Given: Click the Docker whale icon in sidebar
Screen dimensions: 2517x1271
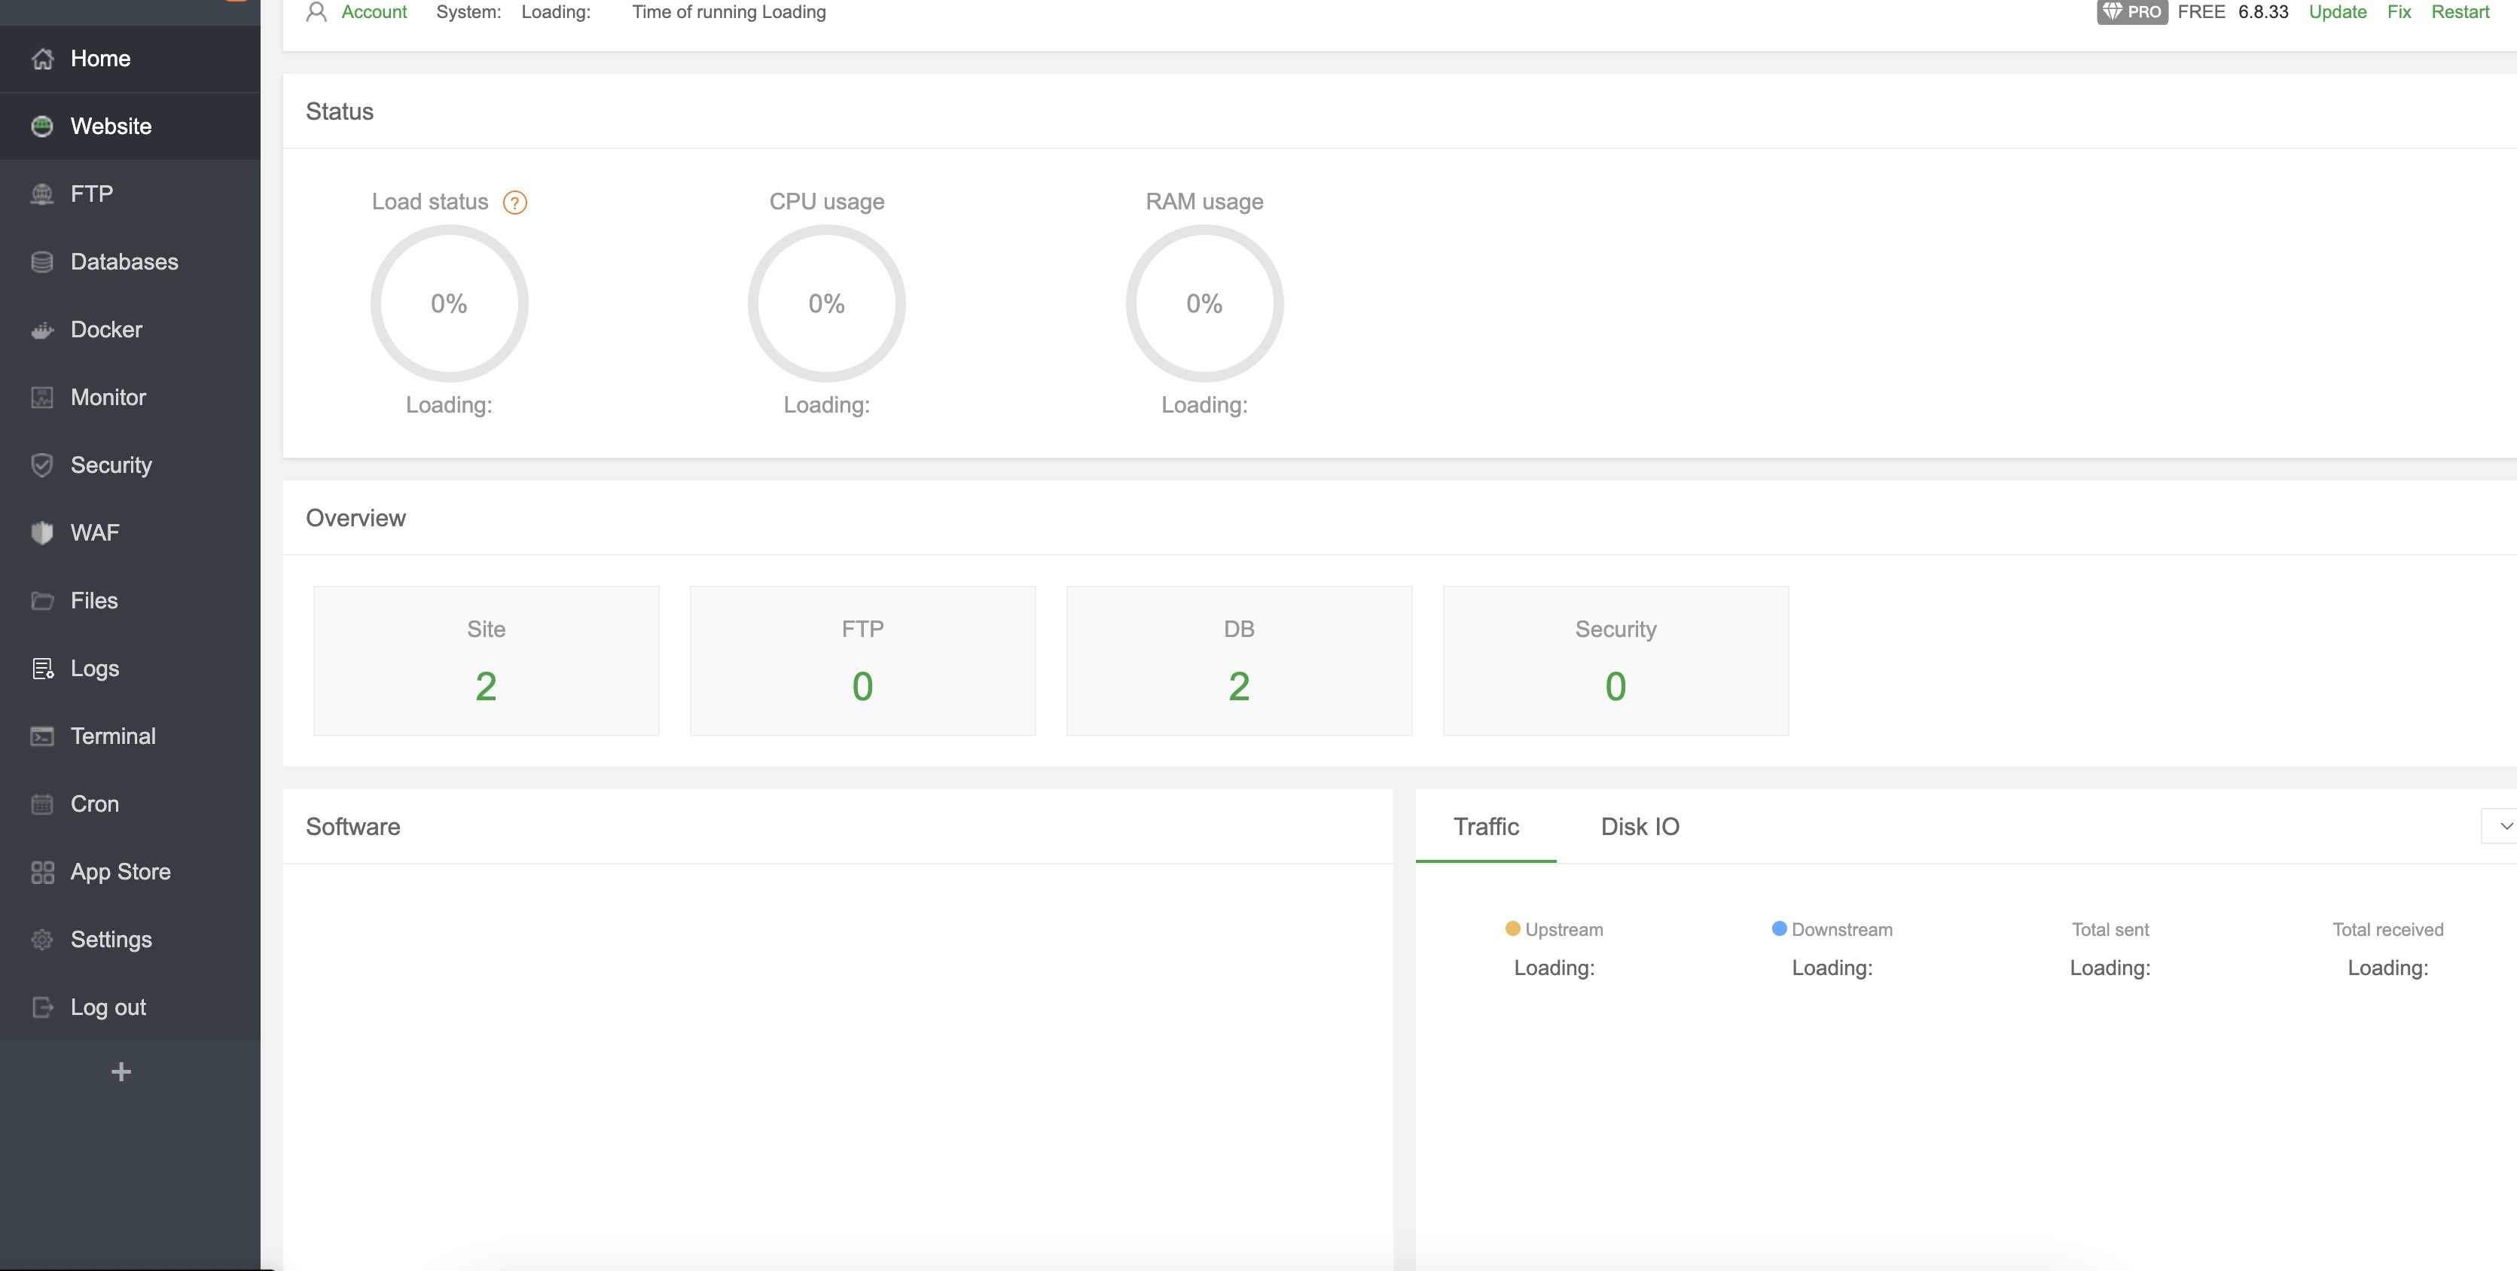Looking at the screenshot, I should point(42,331).
